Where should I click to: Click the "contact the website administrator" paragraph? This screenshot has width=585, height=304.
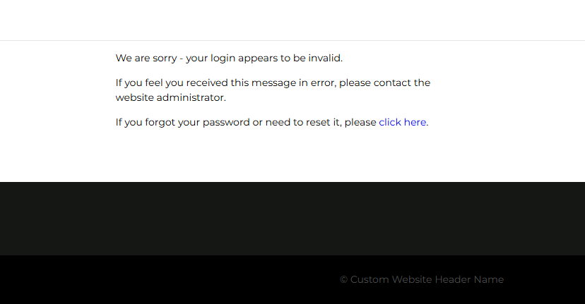pos(273,90)
